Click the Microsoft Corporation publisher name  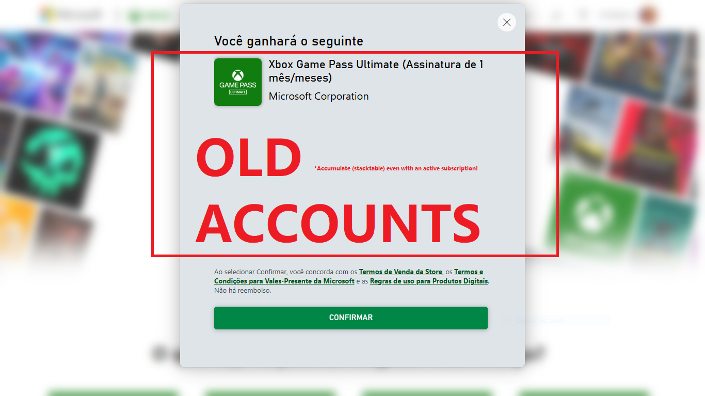tap(319, 97)
